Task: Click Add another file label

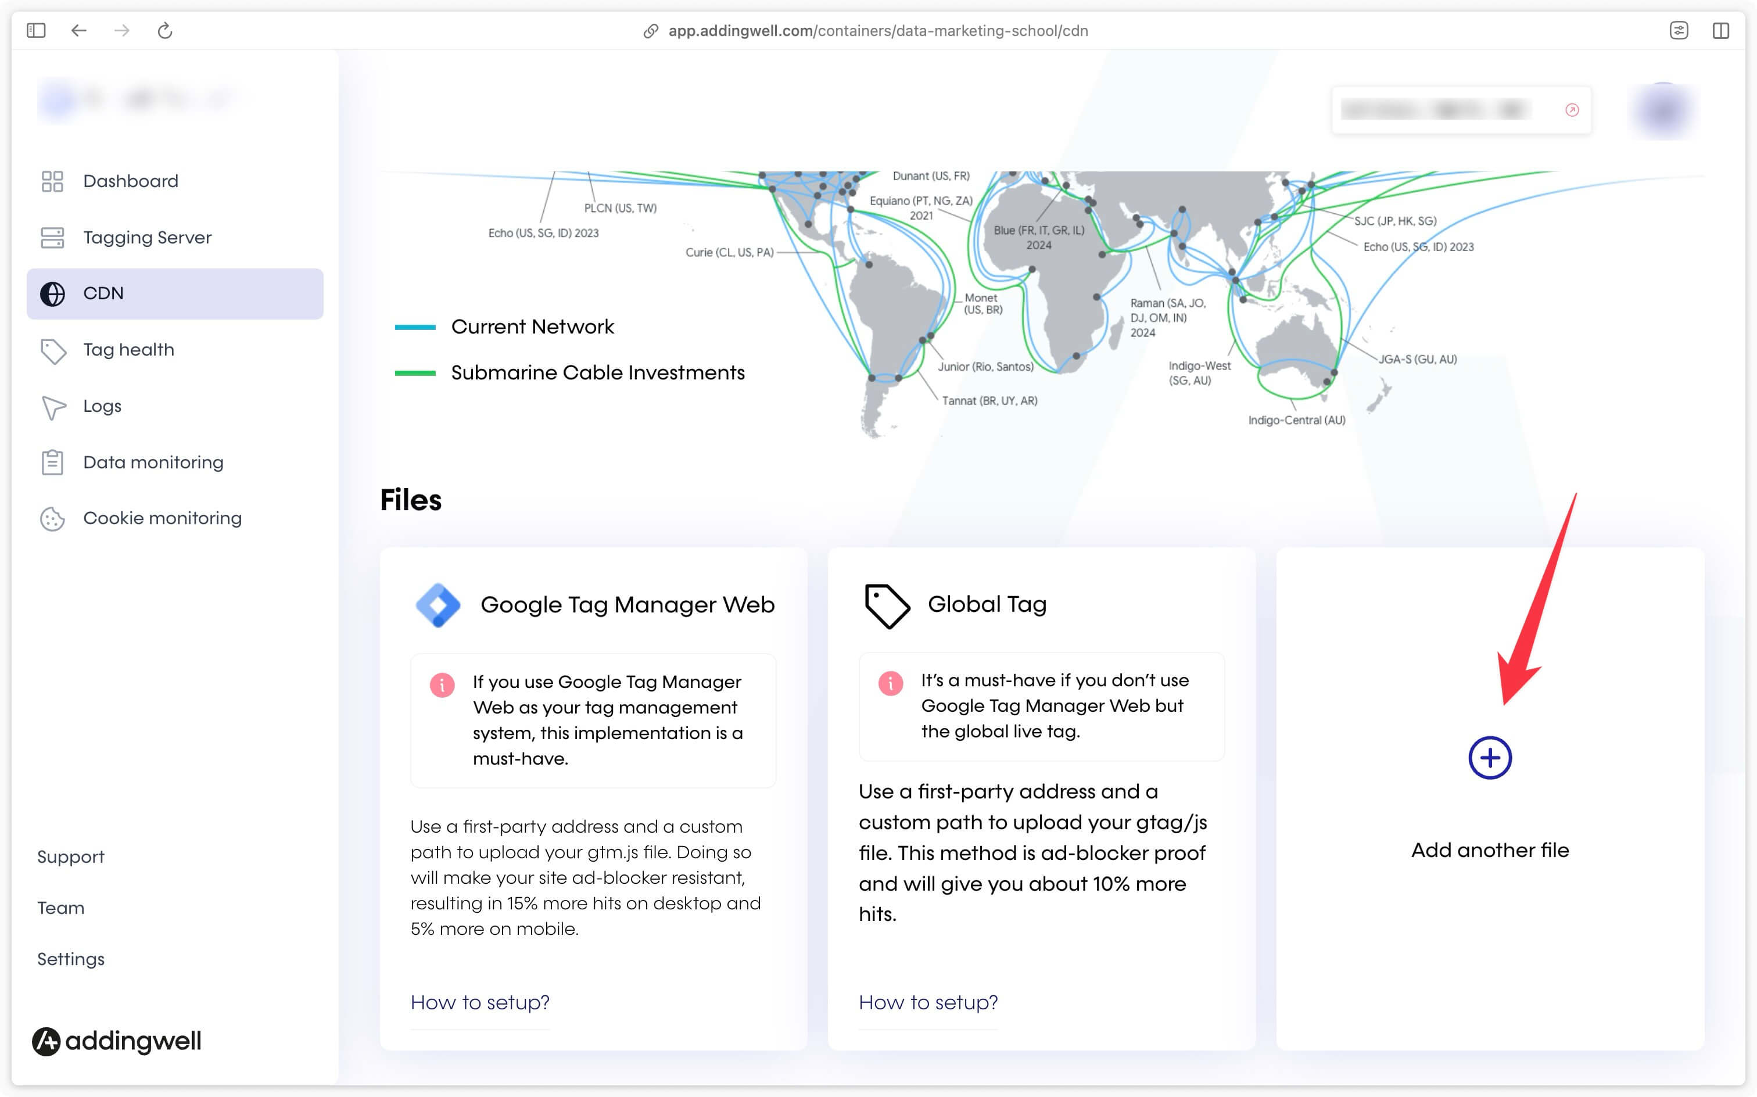Action: 1490,850
